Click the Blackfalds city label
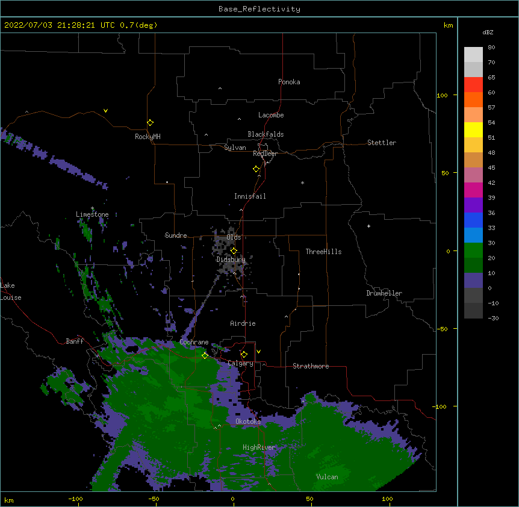 pos(266,134)
